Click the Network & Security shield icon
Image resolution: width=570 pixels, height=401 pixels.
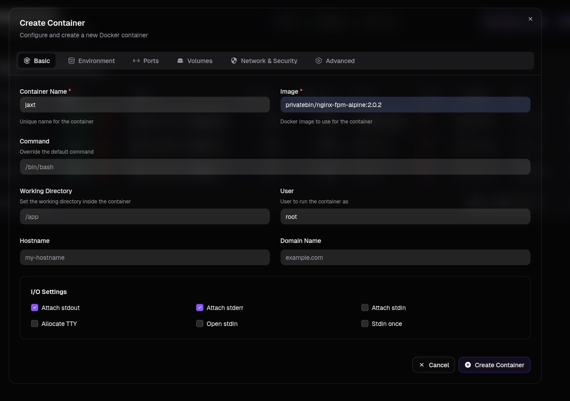coord(234,61)
